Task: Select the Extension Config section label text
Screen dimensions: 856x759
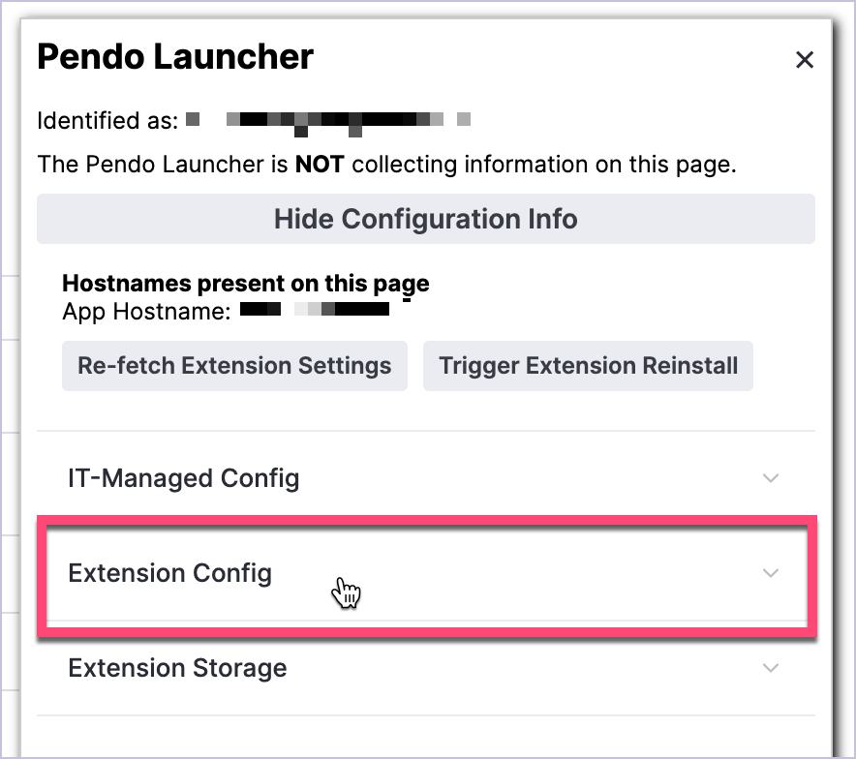Action: pyautogui.click(x=169, y=573)
